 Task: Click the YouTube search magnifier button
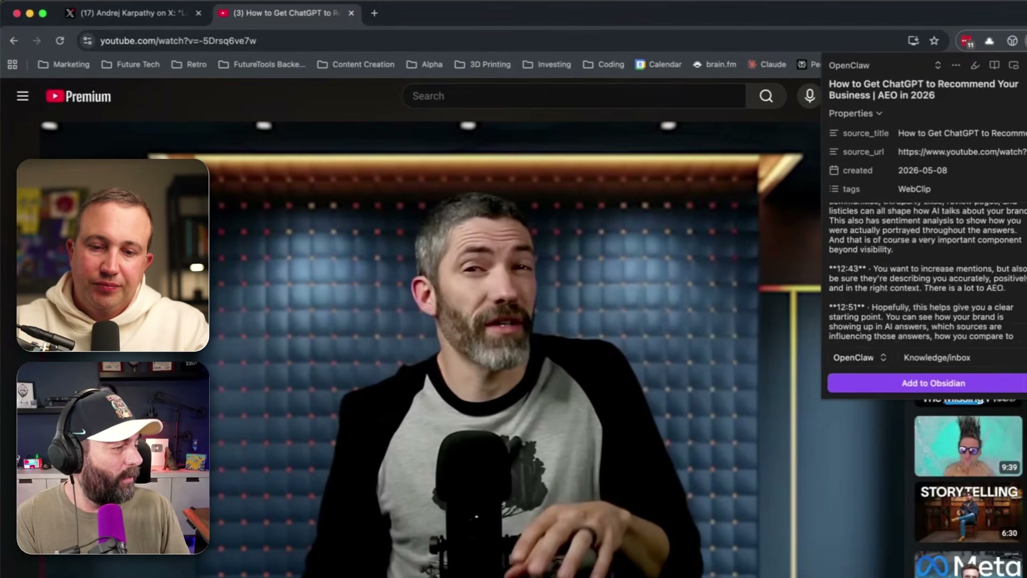click(x=766, y=96)
